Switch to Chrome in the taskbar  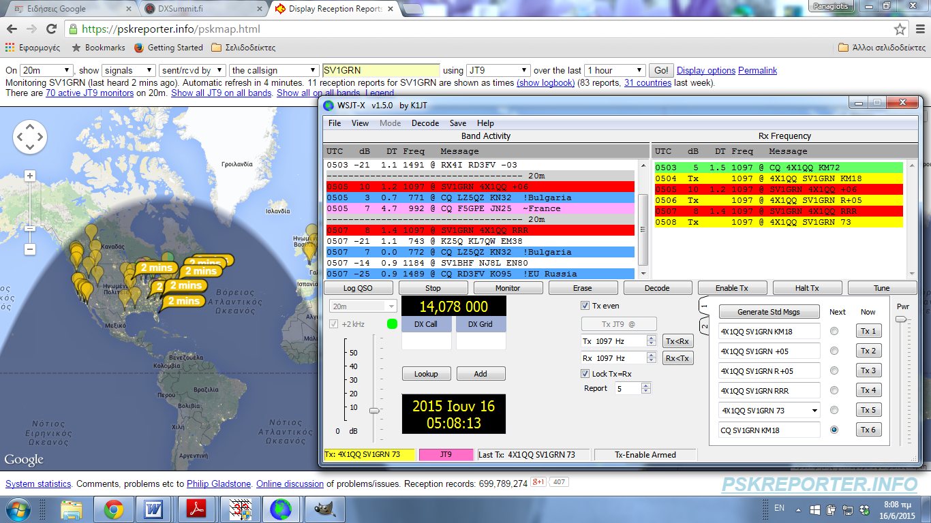pyautogui.click(x=113, y=509)
